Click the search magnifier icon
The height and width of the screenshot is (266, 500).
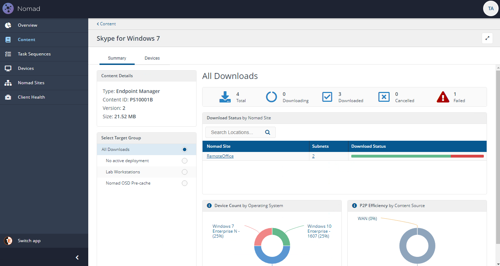tap(268, 132)
